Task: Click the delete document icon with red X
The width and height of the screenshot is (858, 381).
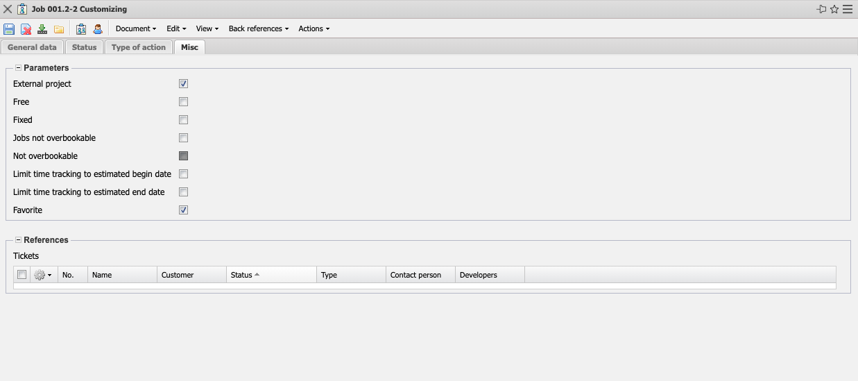Action: pyautogui.click(x=26, y=29)
